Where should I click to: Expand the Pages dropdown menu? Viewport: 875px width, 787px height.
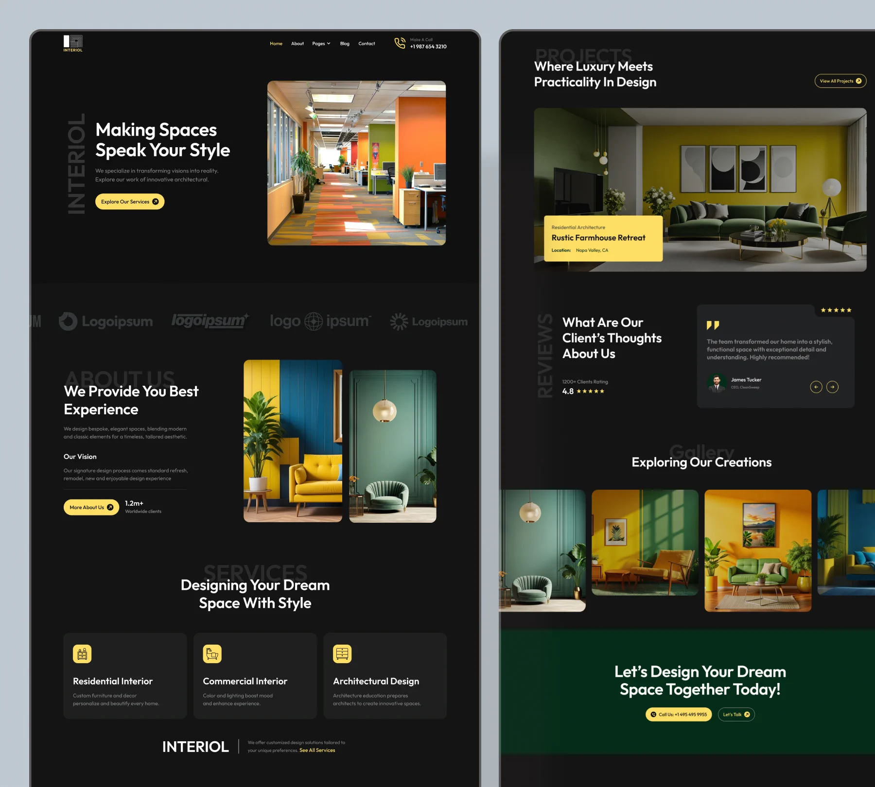321,44
